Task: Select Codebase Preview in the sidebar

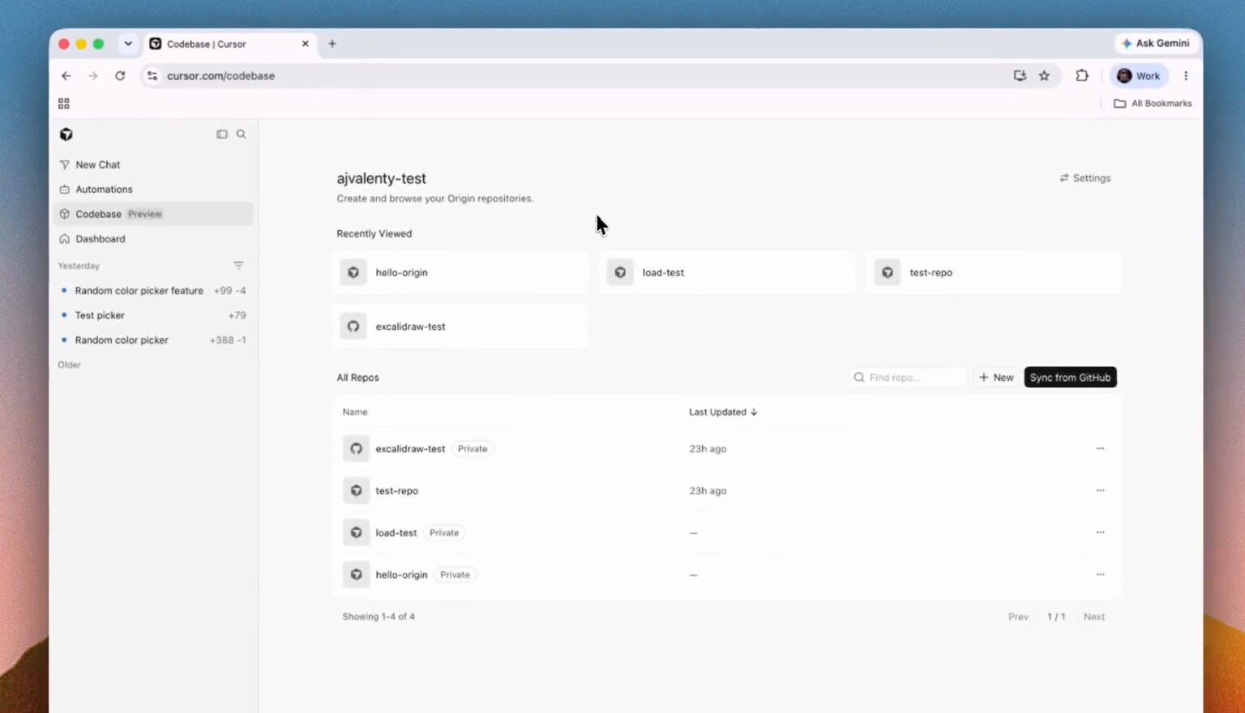Action: [153, 214]
